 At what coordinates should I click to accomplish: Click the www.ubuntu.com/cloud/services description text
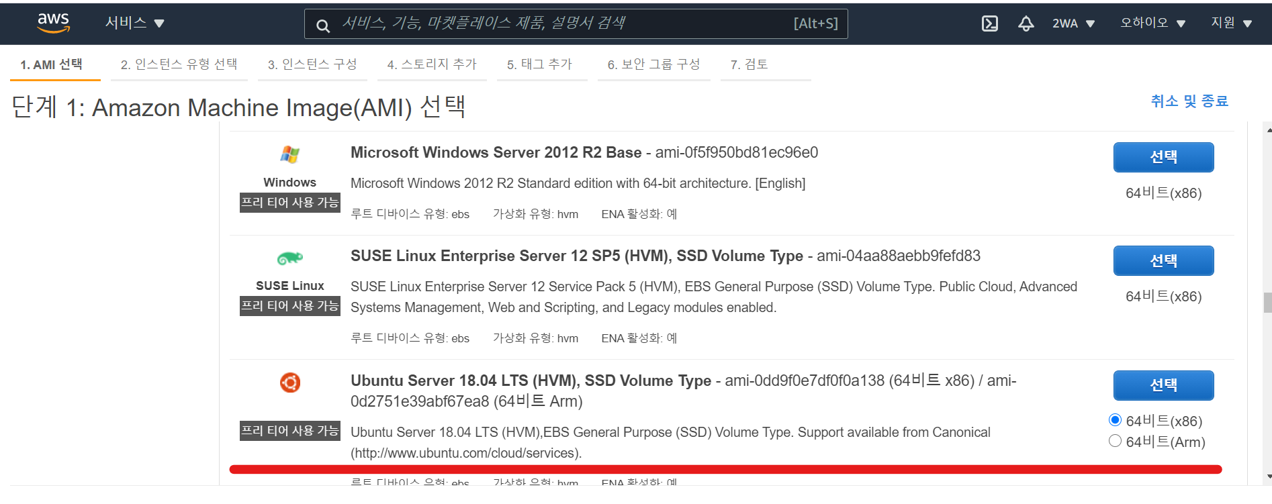pyautogui.click(x=466, y=453)
